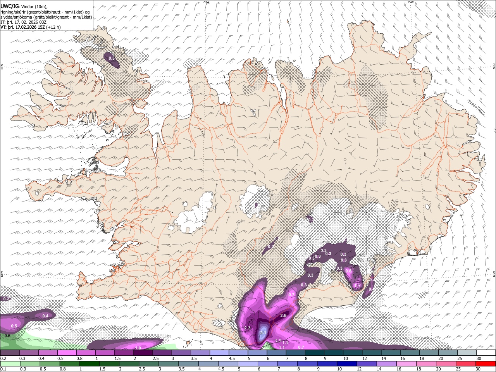Click the 1.0 value off south coast

click(138, 348)
